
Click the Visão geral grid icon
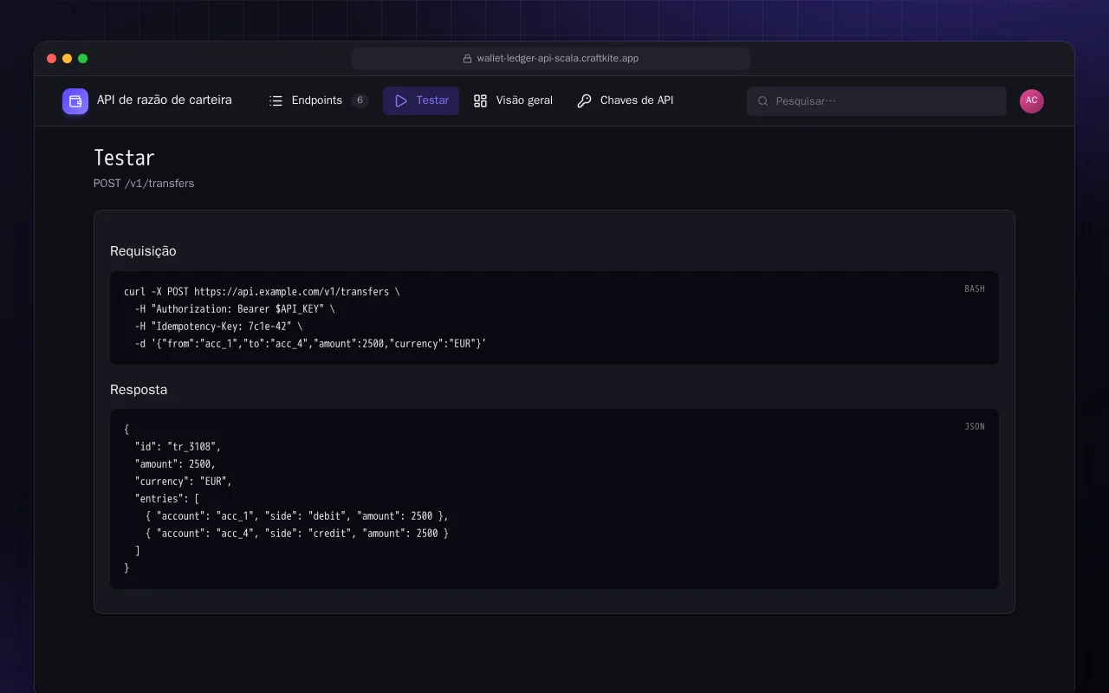coord(481,100)
